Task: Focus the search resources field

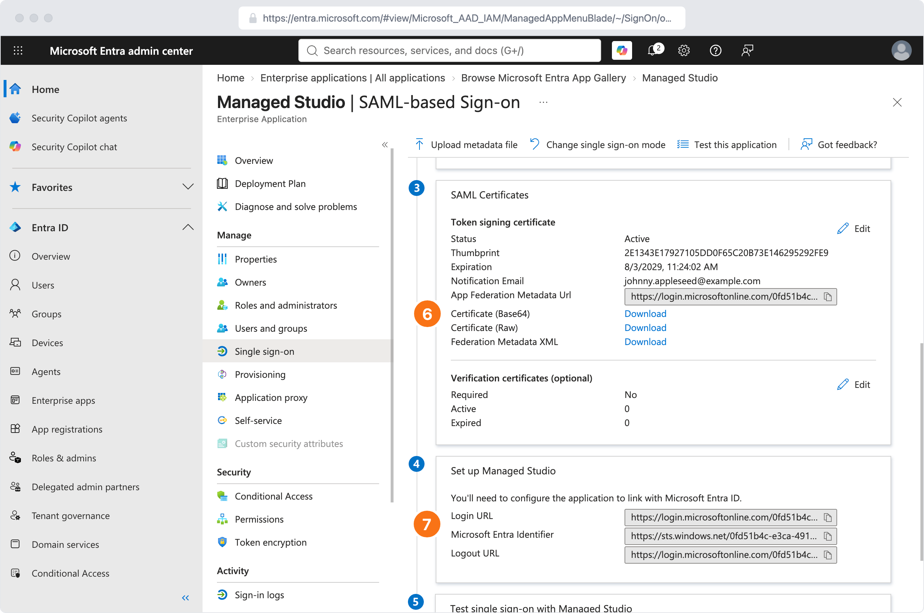Action: pyautogui.click(x=449, y=50)
